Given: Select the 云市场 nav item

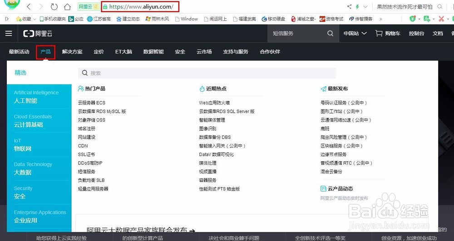Looking at the screenshot, I should tap(204, 52).
